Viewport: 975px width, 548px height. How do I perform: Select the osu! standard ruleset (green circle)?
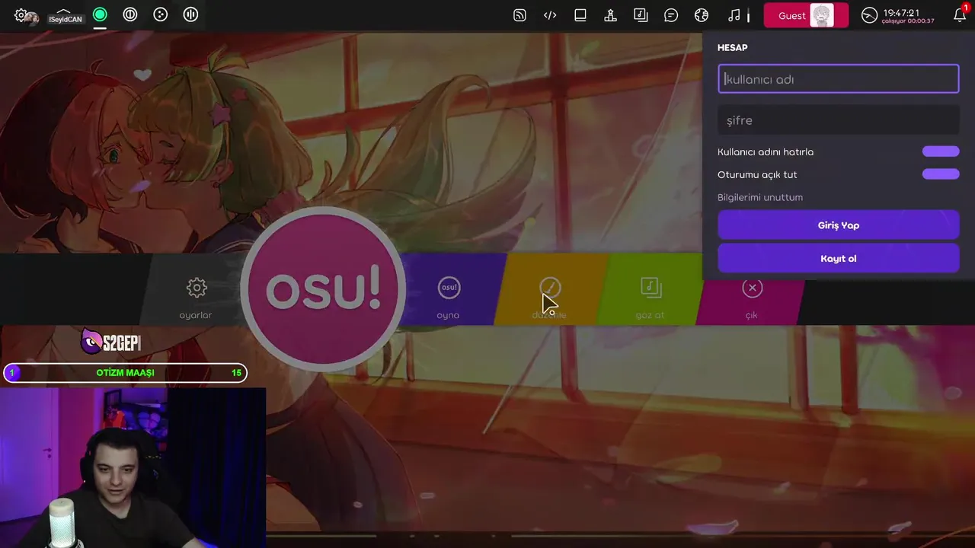pos(100,14)
